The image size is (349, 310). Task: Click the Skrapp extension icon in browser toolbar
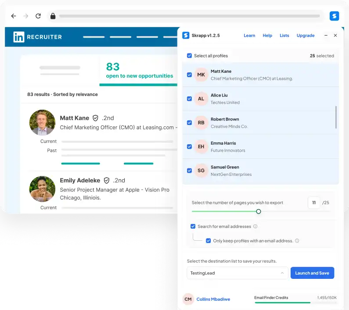334,16
